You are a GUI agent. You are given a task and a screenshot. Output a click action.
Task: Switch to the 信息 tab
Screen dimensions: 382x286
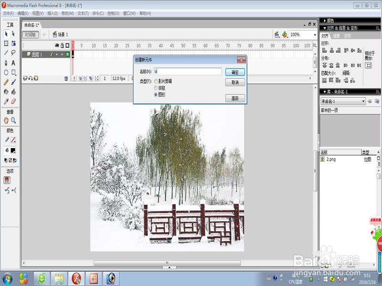[x=336, y=36]
